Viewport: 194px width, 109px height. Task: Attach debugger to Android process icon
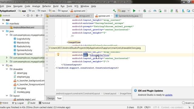160,11
